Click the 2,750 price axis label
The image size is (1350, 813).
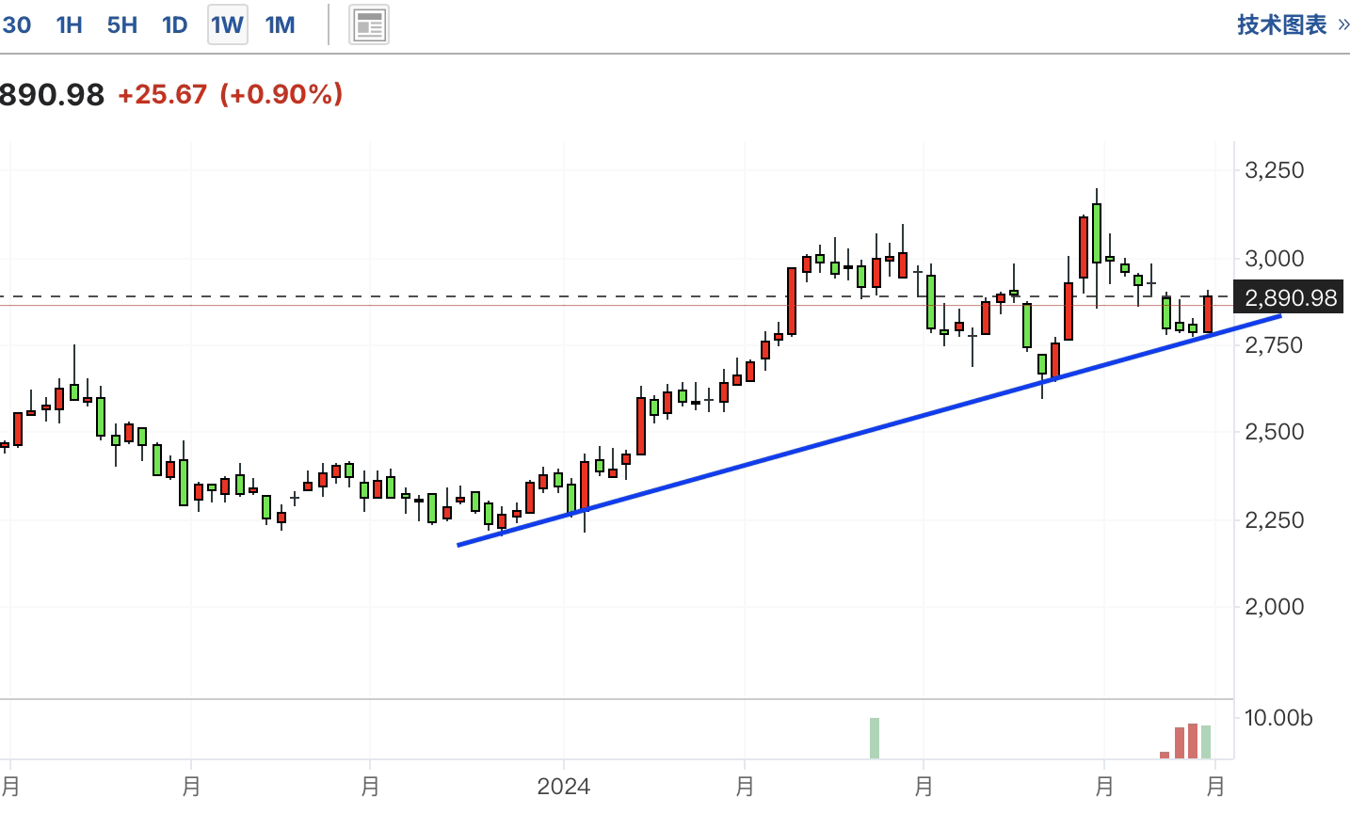click(1275, 345)
